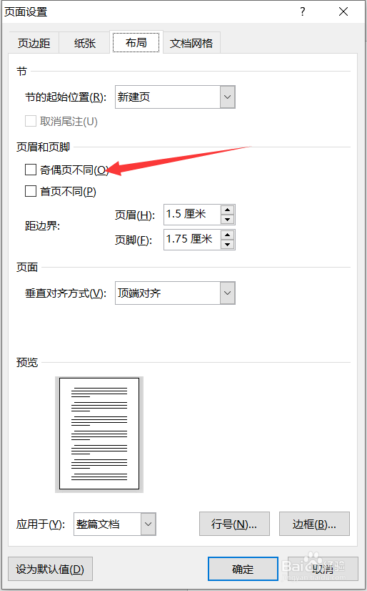Open the 边框 borders dialog
This screenshot has width=367, height=591.
tap(314, 524)
